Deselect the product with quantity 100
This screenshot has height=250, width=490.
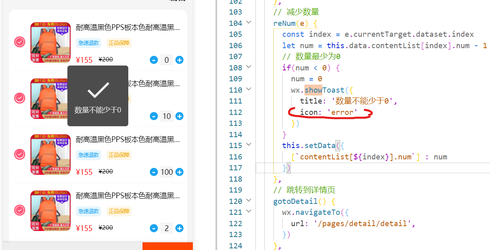click(20, 154)
